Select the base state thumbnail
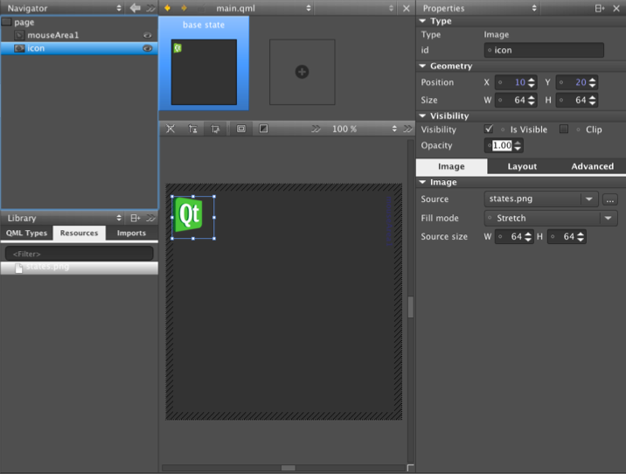626x474 pixels. (x=204, y=72)
